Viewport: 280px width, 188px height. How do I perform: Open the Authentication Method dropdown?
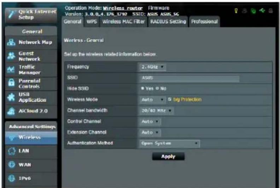170,143
